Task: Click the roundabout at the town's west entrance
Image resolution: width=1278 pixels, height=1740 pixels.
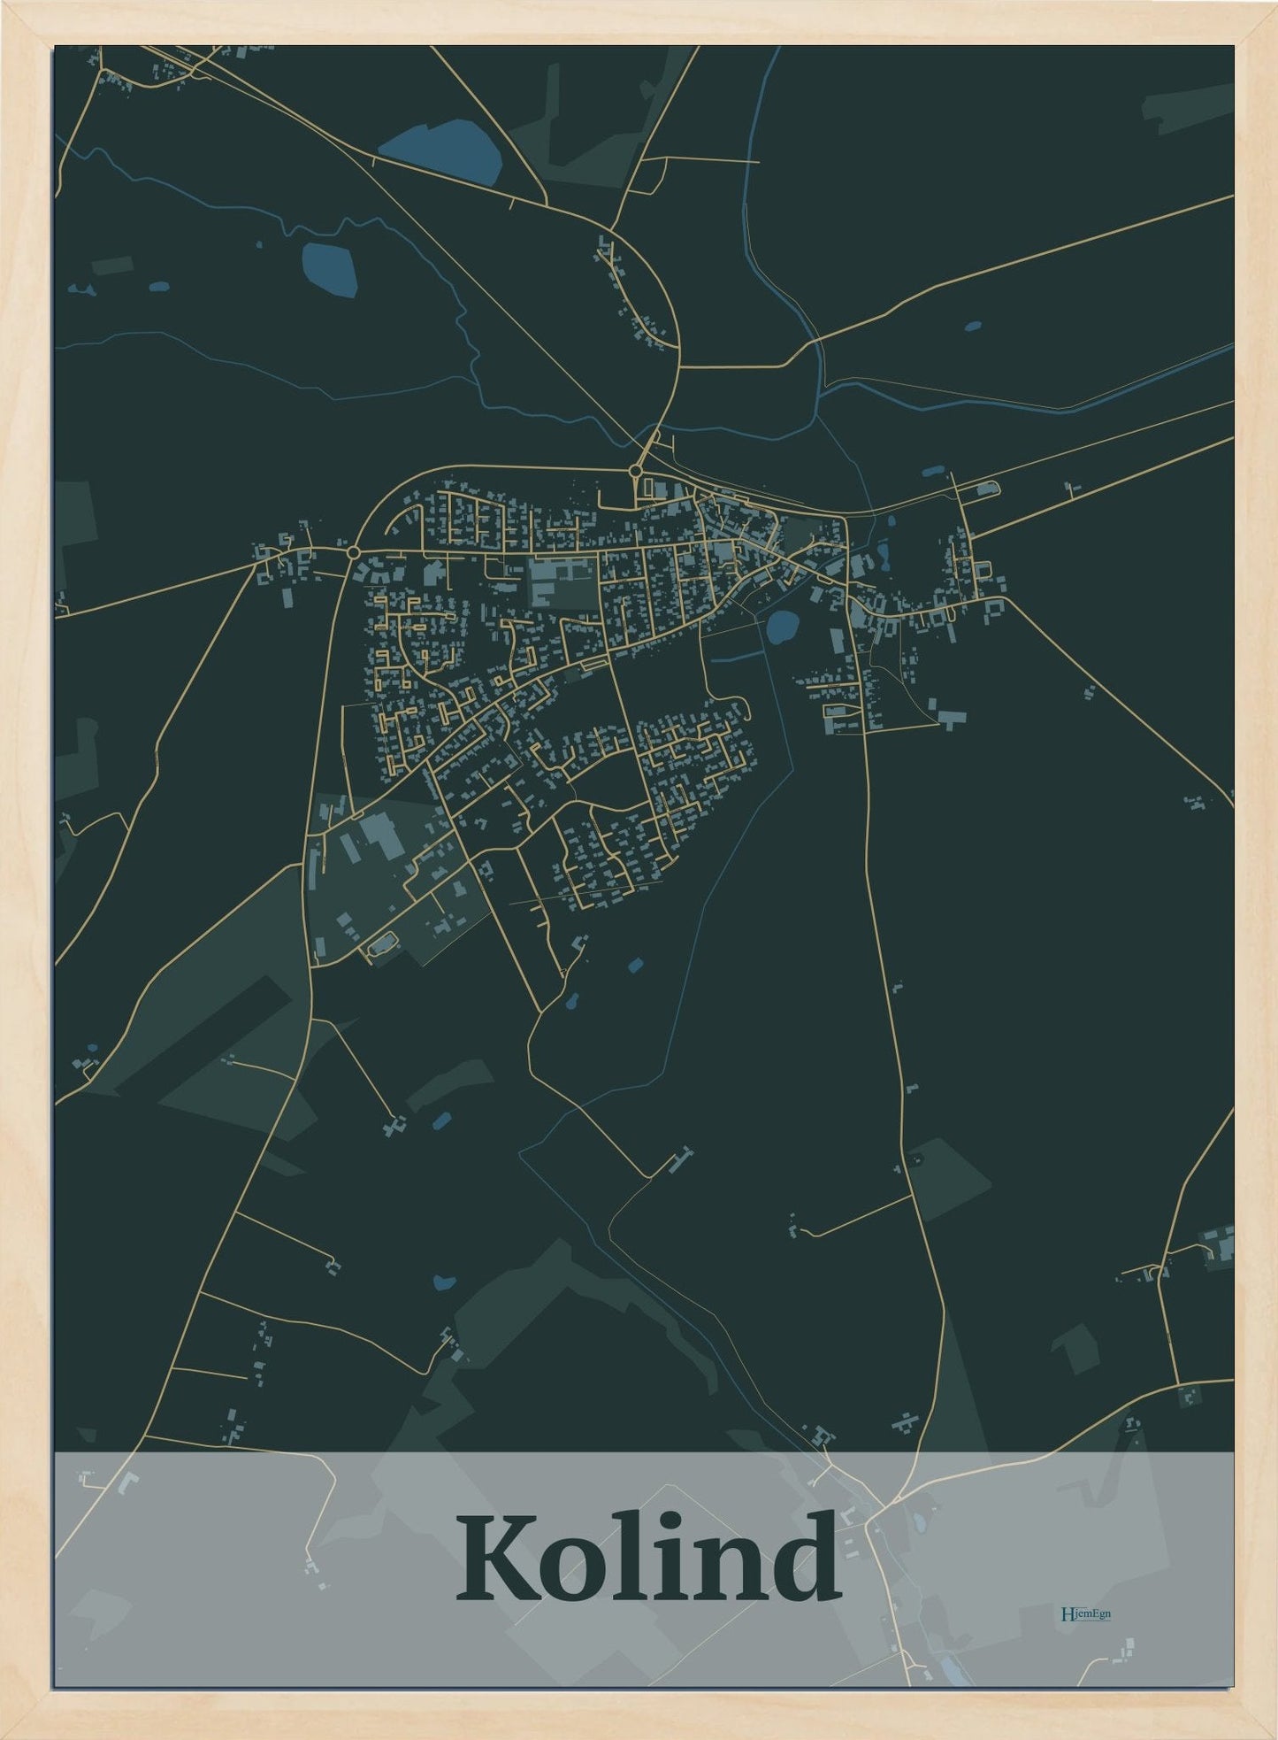Action: pyautogui.click(x=354, y=552)
